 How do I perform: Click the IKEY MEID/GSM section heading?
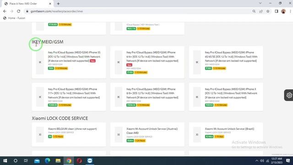[48, 42]
